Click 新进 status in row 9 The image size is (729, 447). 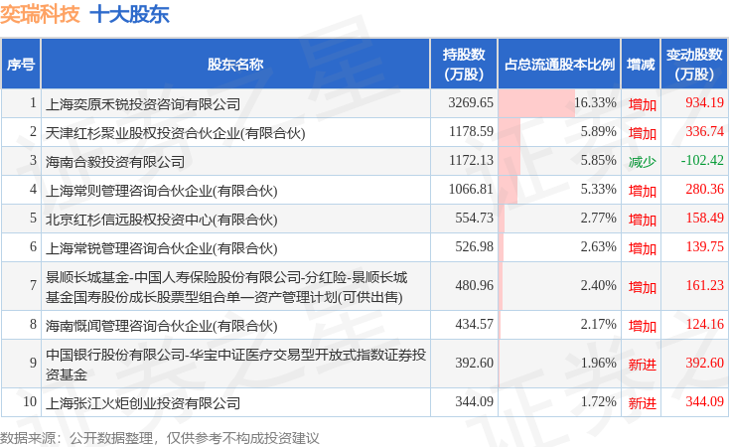coord(642,365)
